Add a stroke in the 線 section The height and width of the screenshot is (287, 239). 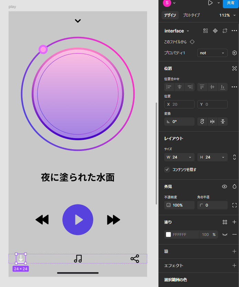(x=235, y=251)
